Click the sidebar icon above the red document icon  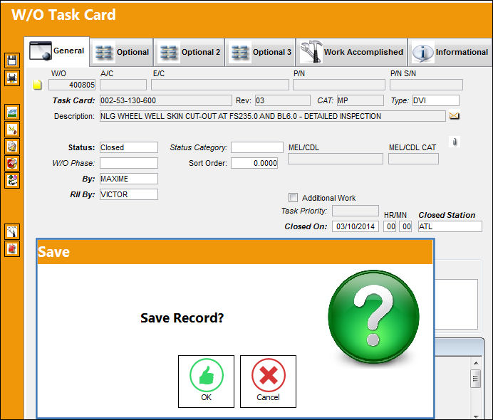point(12,232)
